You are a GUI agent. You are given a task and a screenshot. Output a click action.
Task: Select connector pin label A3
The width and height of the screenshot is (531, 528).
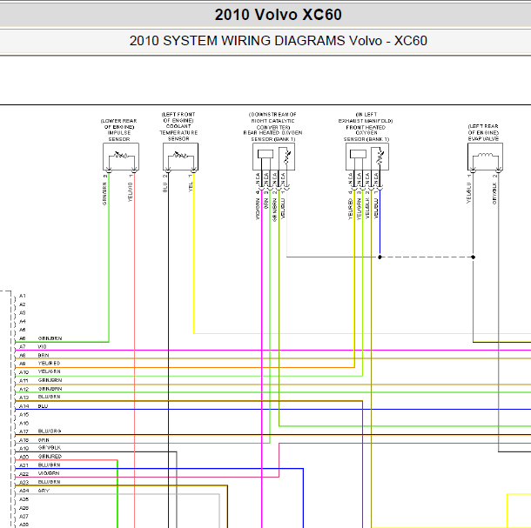[x=23, y=313]
